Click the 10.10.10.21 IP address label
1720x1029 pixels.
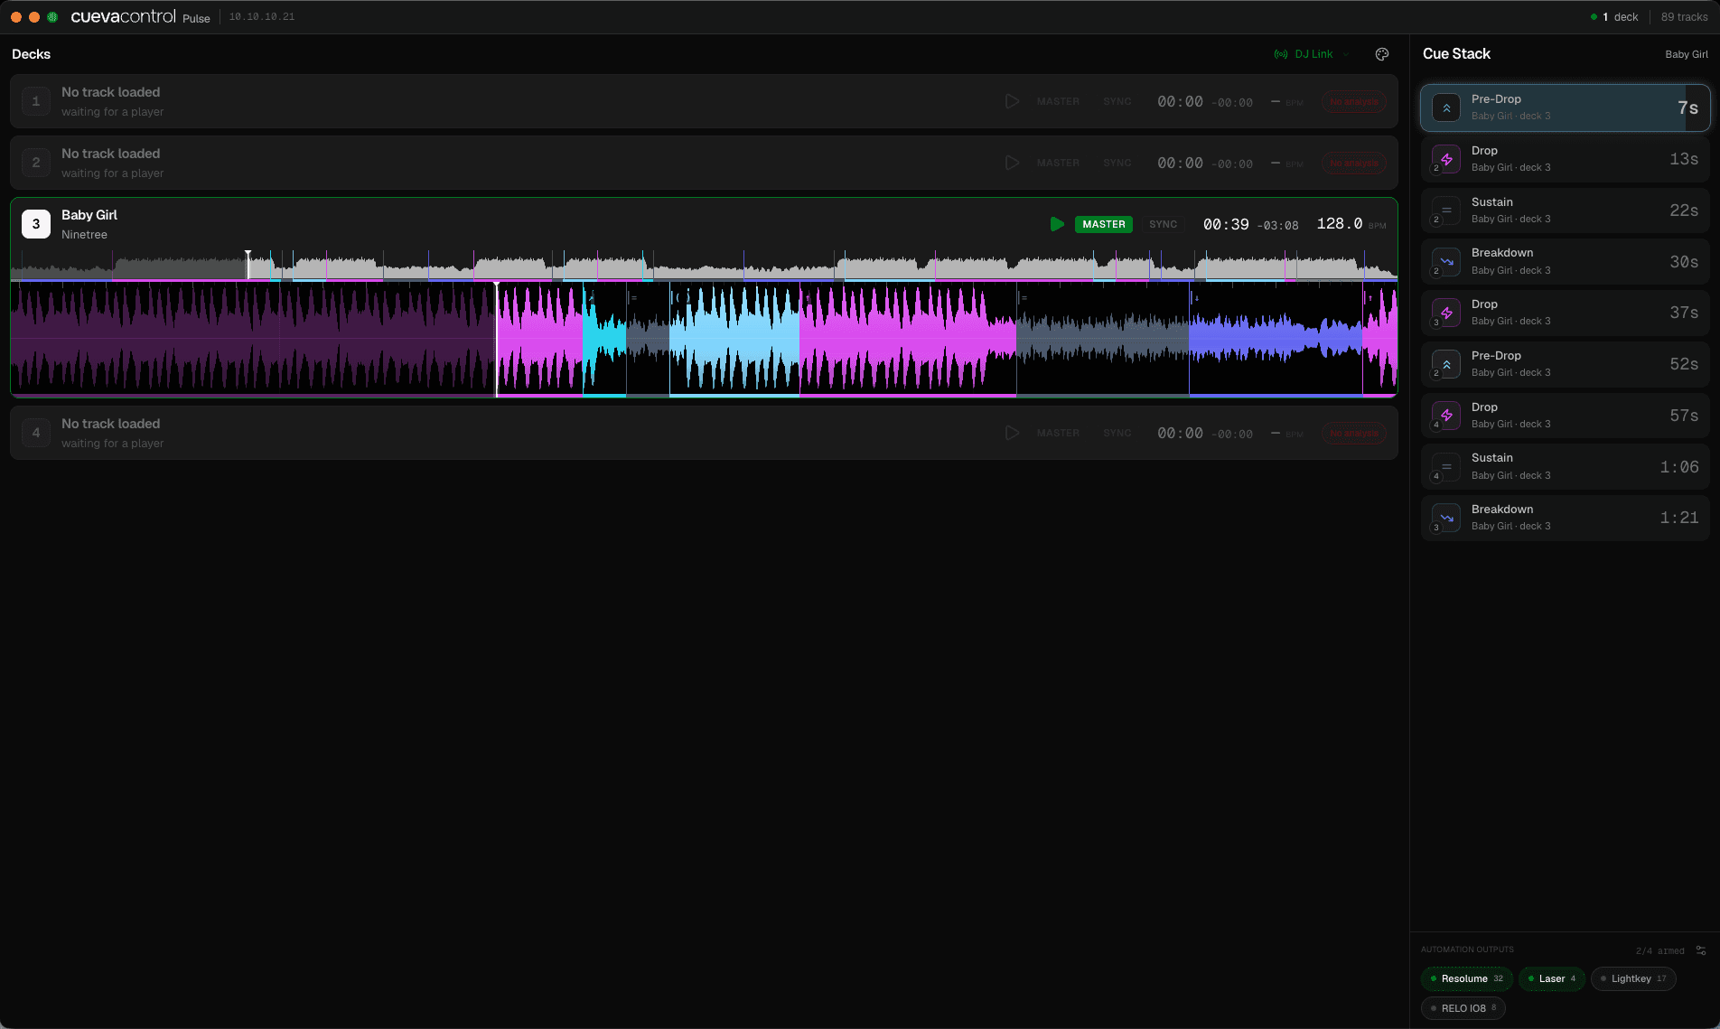coord(262,17)
